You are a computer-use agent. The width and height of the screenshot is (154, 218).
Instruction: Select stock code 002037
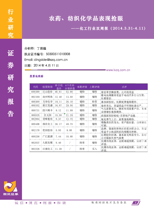[x=35, y=143]
